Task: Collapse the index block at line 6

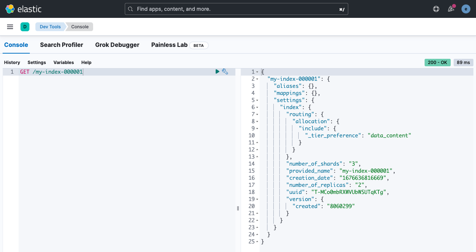Action: point(257,107)
